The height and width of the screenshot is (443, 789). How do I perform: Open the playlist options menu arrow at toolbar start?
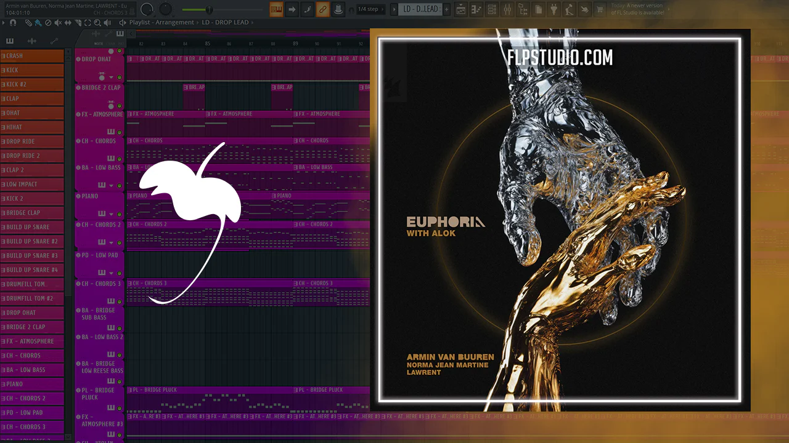click(4, 23)
